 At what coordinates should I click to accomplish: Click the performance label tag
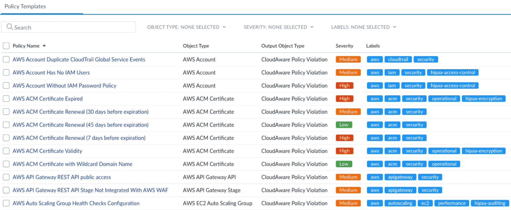tap(452, 203)
